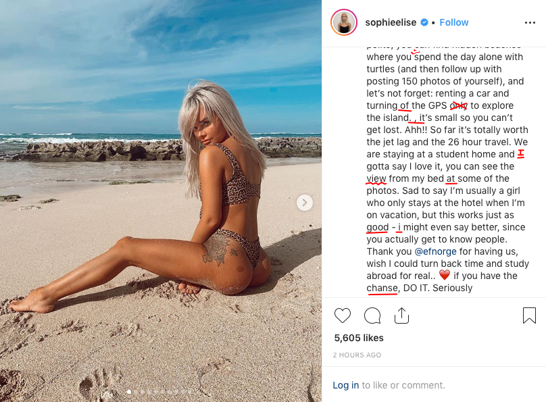Click the verified badge next to sophieelise
This screenshot has height=402, width=546.
coord(424,22)
